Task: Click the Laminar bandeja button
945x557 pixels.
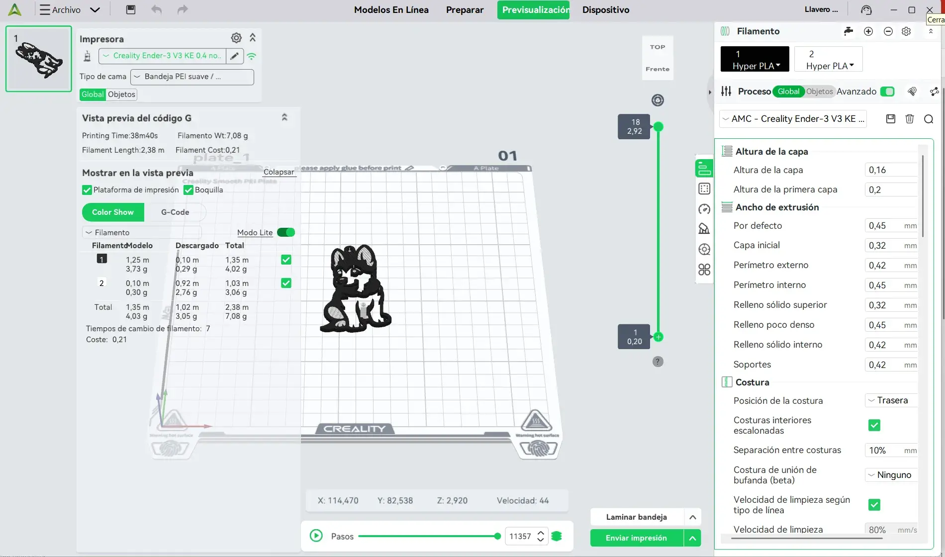Action: pos(637,517)
